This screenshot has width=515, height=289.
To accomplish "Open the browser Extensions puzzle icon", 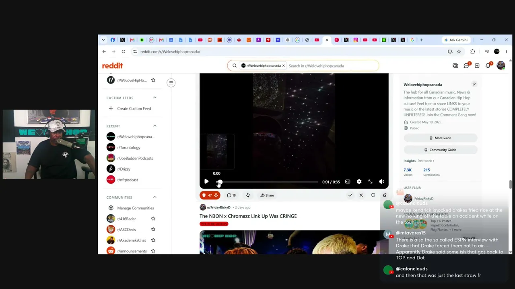I will tap(473, 51).
